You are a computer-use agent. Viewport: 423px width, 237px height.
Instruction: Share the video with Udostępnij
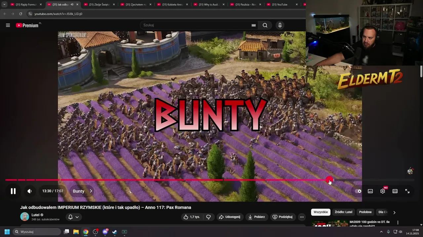230,217
